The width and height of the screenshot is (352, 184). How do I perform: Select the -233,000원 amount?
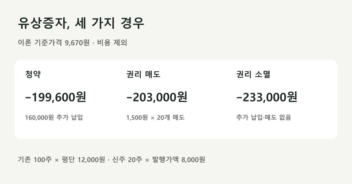[x=267, y=97]
